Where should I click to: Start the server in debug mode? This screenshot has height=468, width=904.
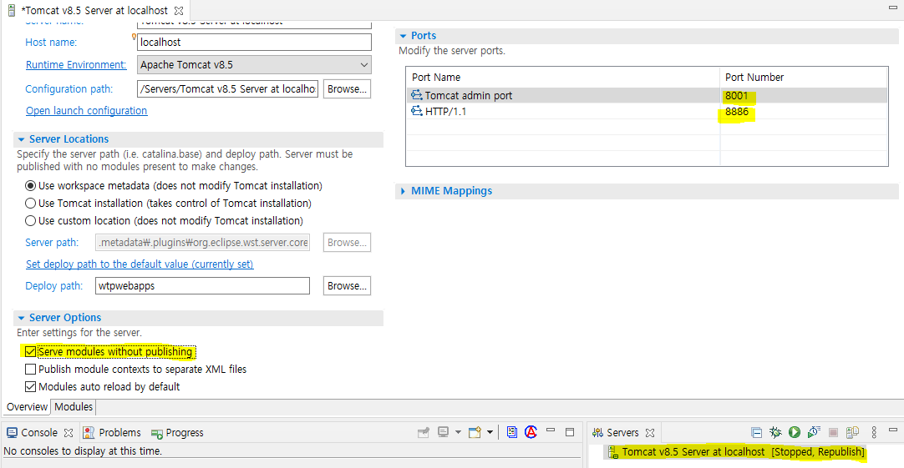(x=775, y=432)
